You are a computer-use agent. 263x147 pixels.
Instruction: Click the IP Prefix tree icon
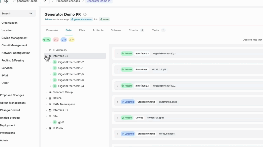coord(50,128)
